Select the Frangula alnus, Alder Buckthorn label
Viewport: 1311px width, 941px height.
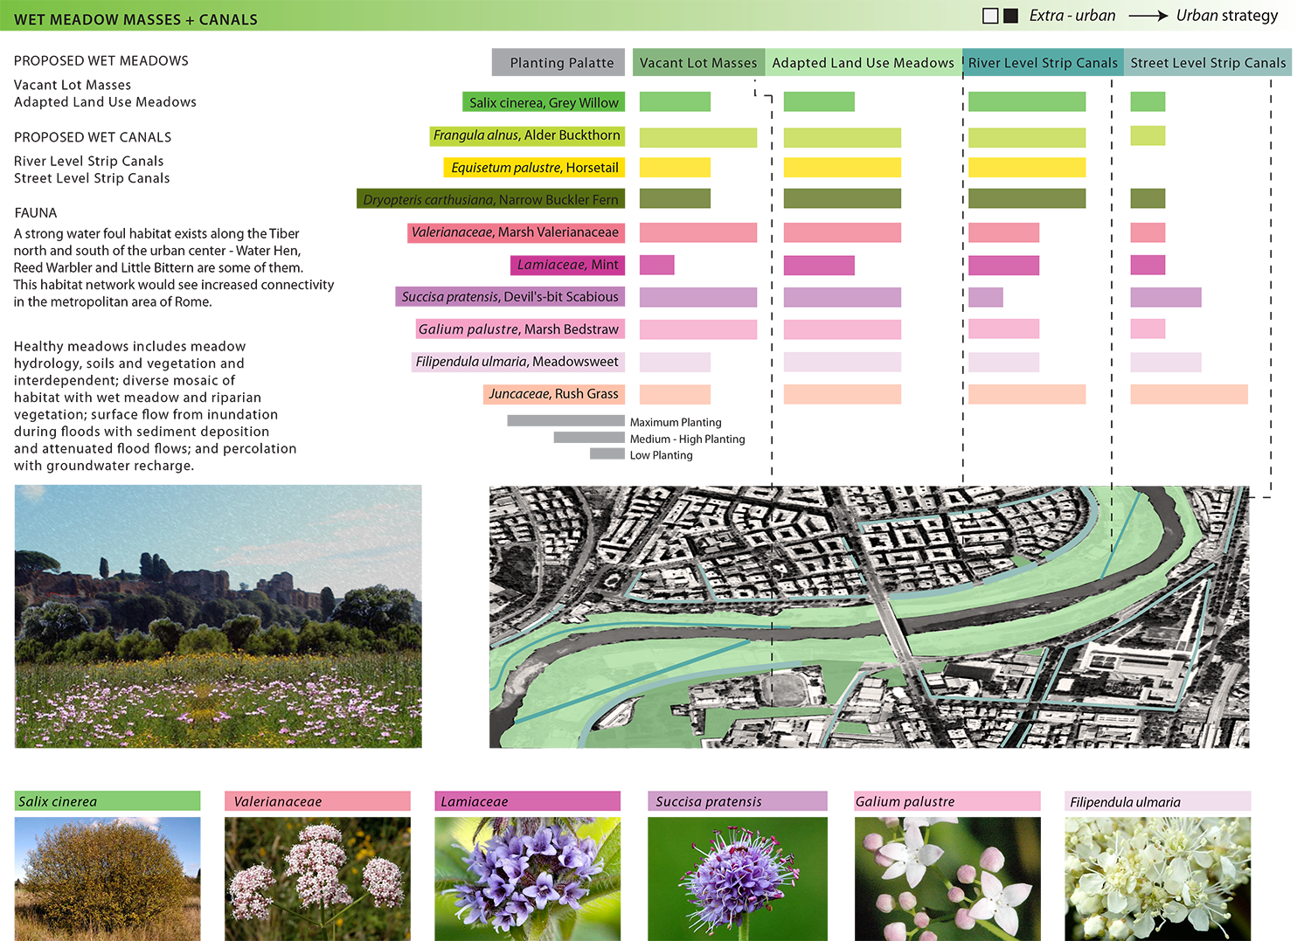pyautogui.click(x=527, y=135)
